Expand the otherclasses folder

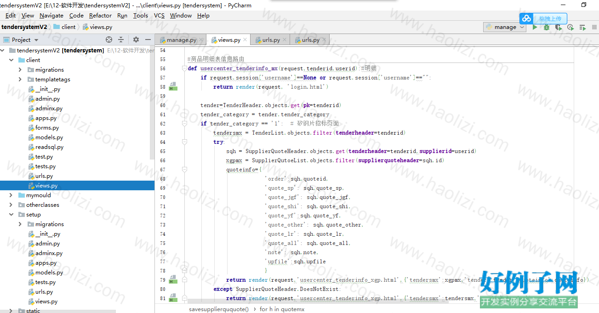pos(11,205)
